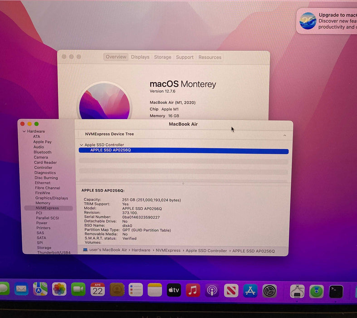The width and height of the screenshot is (357, 318).
Task: Click the computer icon in path bar
Action: tap(85, 249)
